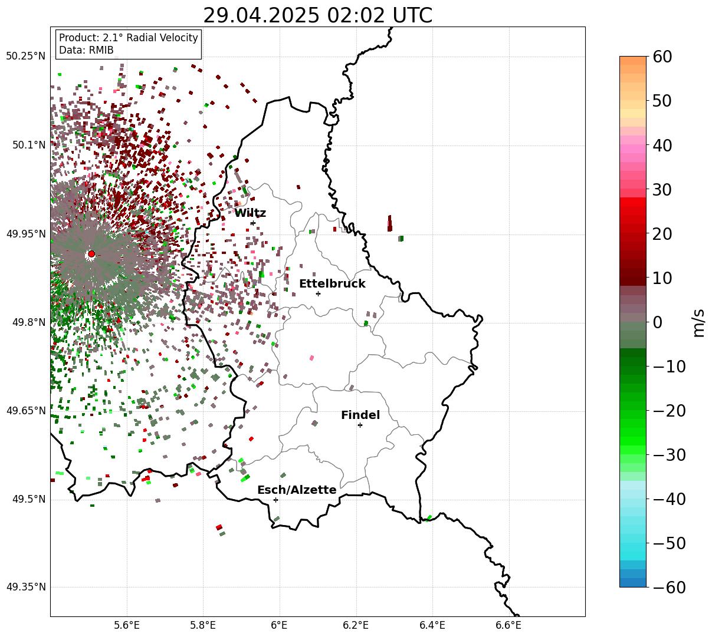This screenshot has width=712, height=637.
Task: Click the −40 colorbar tick label
Action: pyautogui.click(x=670, y=499)
